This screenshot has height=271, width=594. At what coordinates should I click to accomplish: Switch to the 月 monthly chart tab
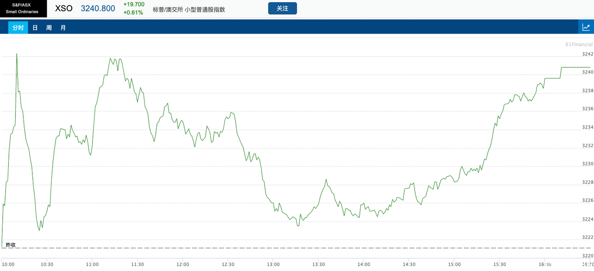click(63, 27)
